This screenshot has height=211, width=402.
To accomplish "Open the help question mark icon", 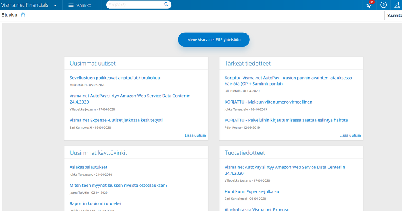I will [383, 5].
